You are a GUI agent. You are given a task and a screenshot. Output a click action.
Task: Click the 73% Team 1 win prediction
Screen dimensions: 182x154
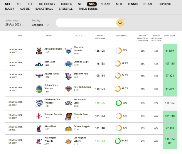143,103
